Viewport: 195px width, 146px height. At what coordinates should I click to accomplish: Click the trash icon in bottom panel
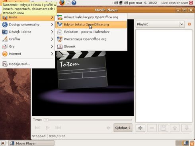click(192, 144)
